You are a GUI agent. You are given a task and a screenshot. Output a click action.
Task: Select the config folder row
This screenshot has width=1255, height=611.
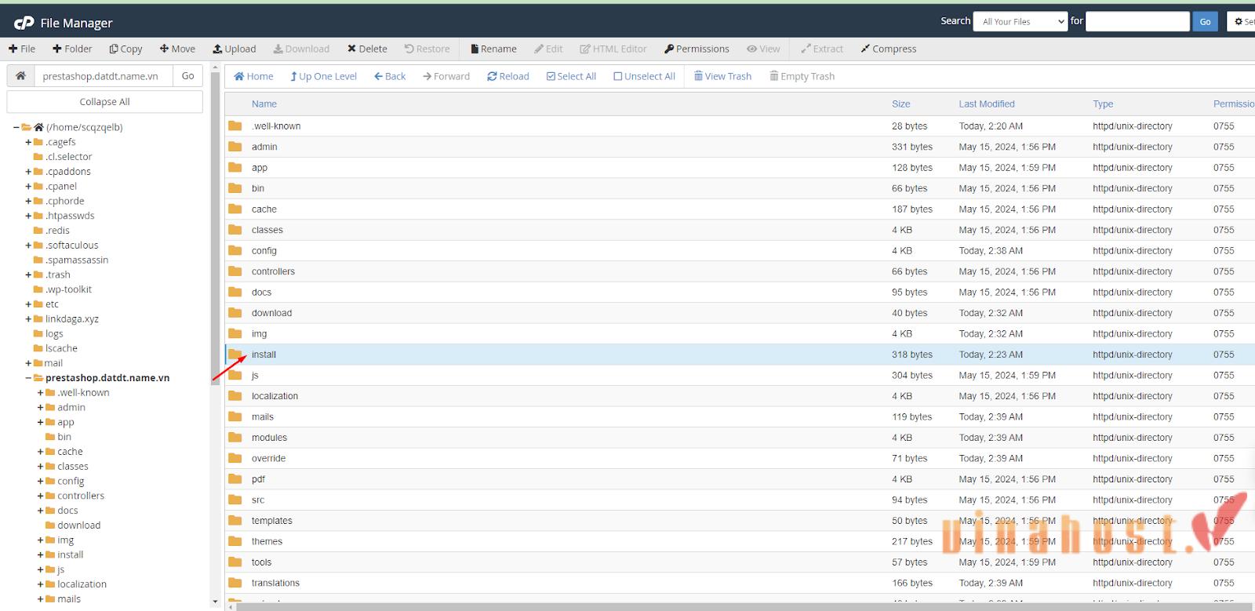(740, 250)
